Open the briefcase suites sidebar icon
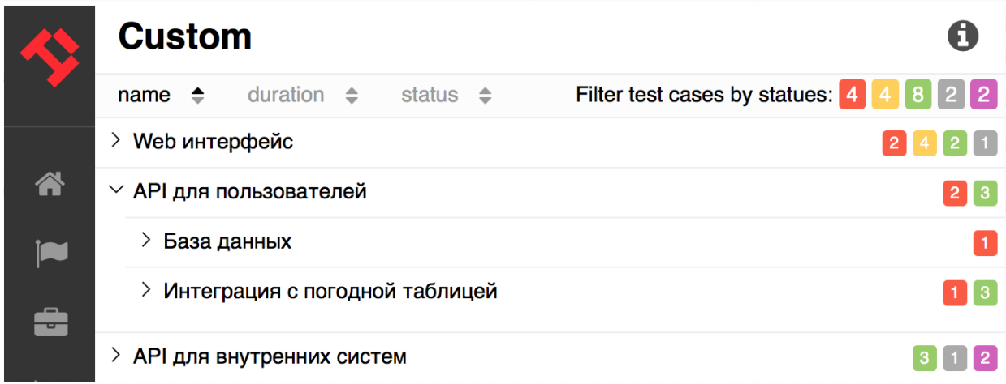 point(50,322)
